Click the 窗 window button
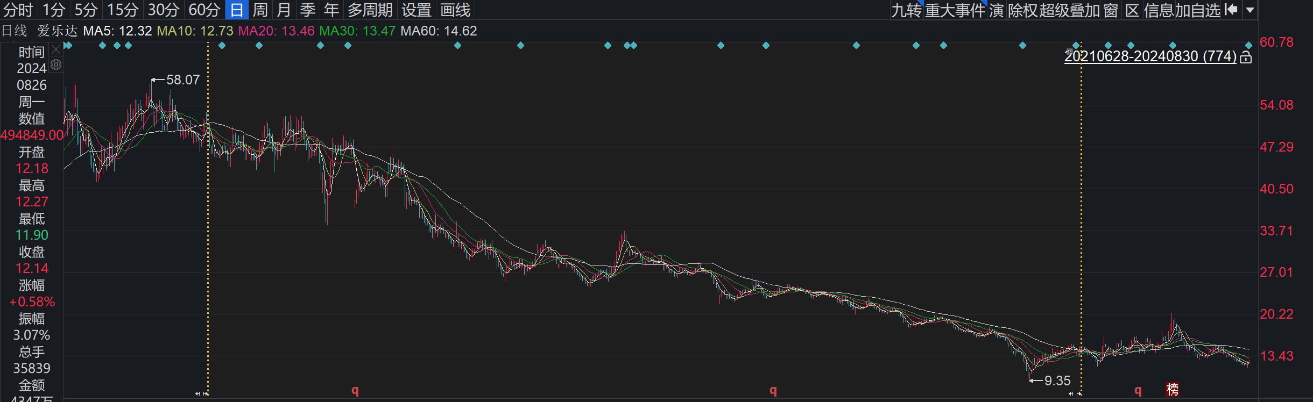The width and height of the screenshot is (1313, 402). click(1111, 10)
